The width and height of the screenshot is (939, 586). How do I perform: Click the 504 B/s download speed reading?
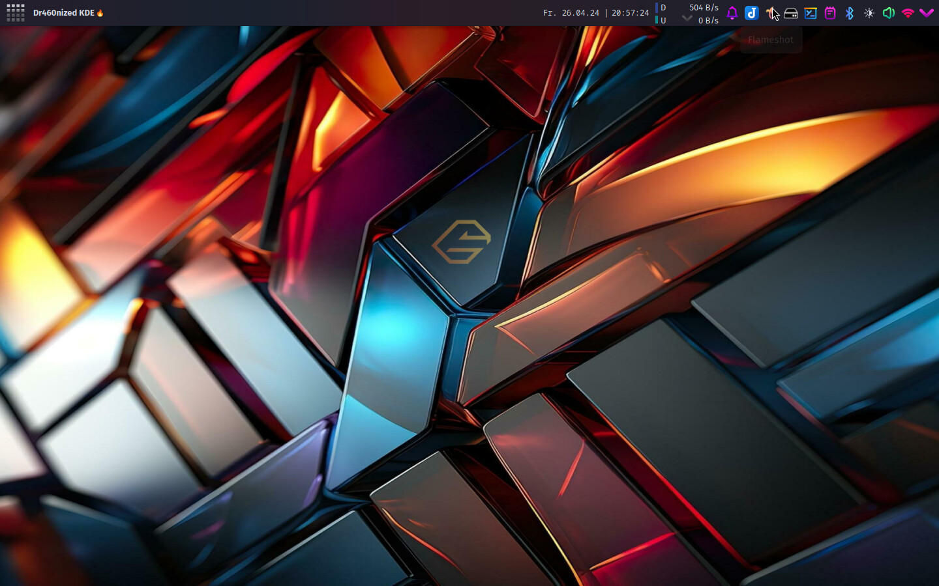coord(704,8)
